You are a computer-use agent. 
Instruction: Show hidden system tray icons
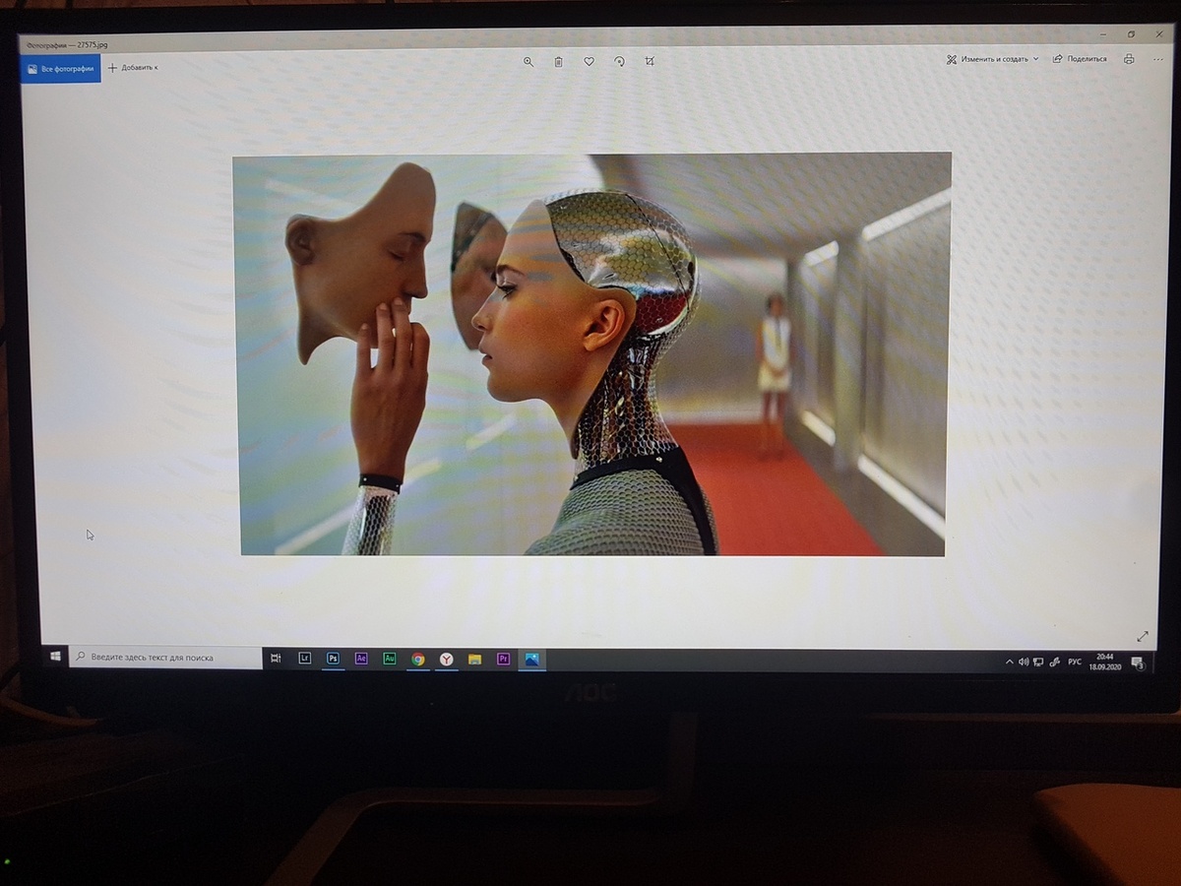point(1009,663)
